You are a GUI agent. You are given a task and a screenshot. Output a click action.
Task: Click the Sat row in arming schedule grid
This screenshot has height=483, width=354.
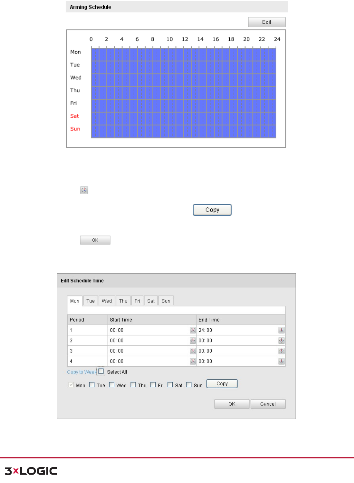click(x=184, y=119)
